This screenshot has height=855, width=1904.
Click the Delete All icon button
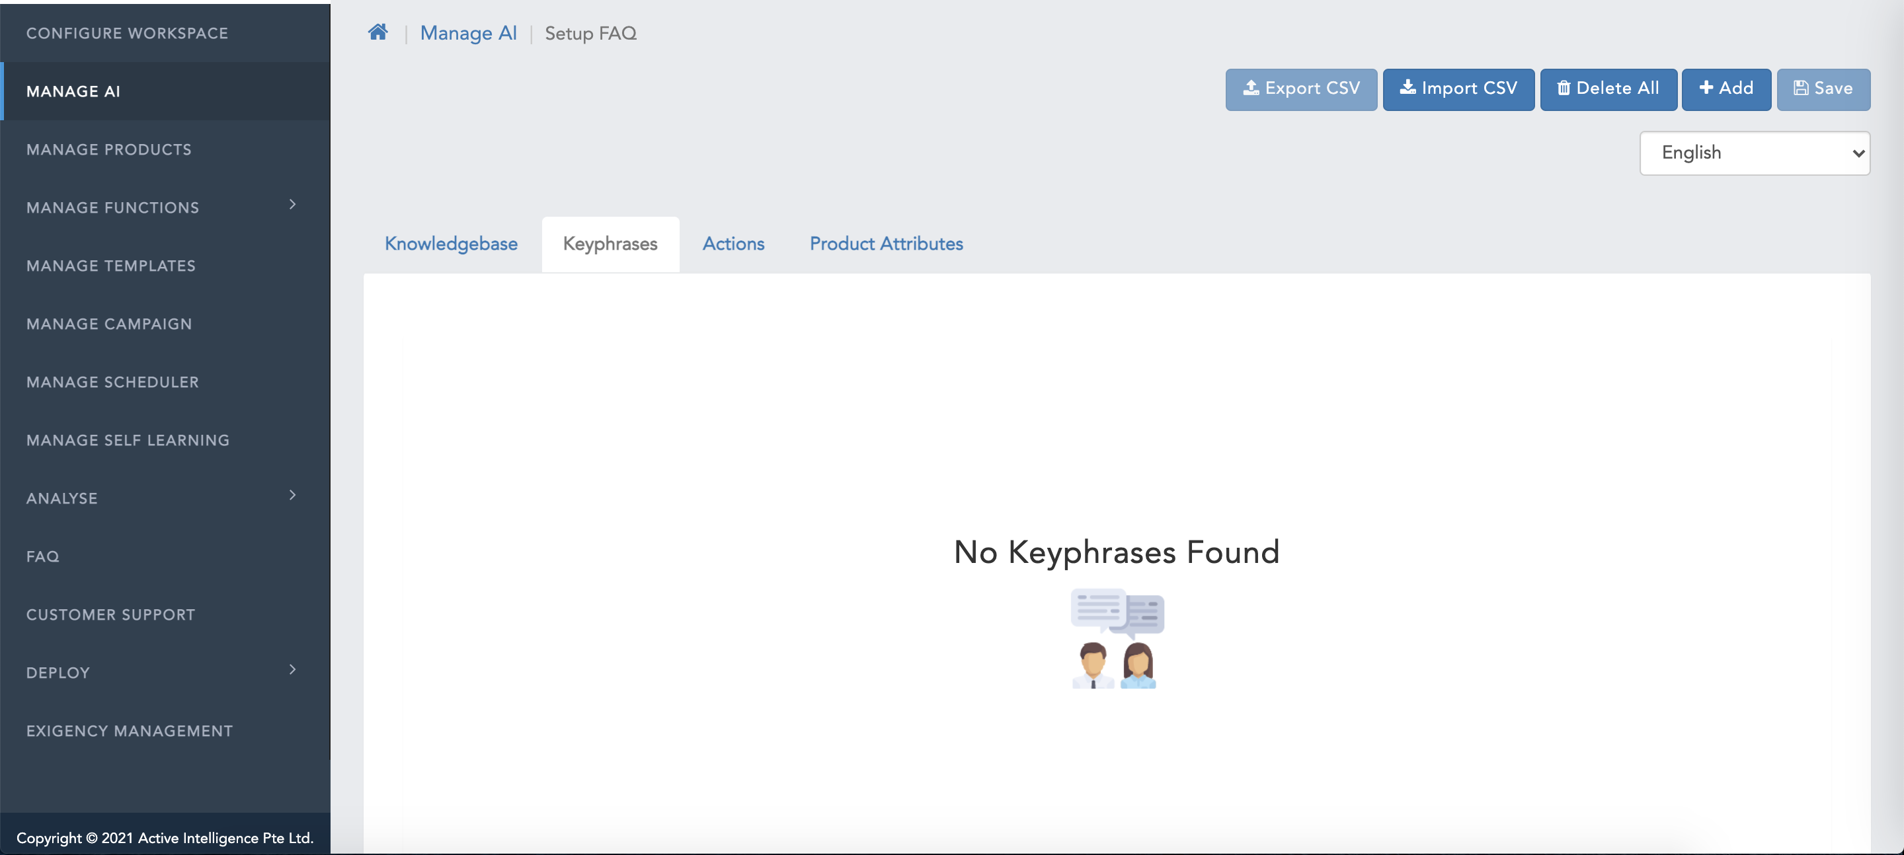point(1608,87)
